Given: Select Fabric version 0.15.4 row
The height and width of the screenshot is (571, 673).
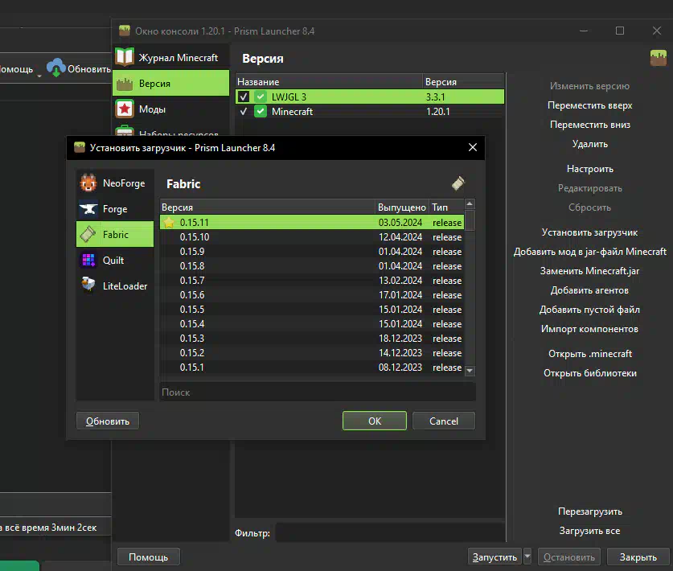Looking at the screenshot, I should pos(312,324).
